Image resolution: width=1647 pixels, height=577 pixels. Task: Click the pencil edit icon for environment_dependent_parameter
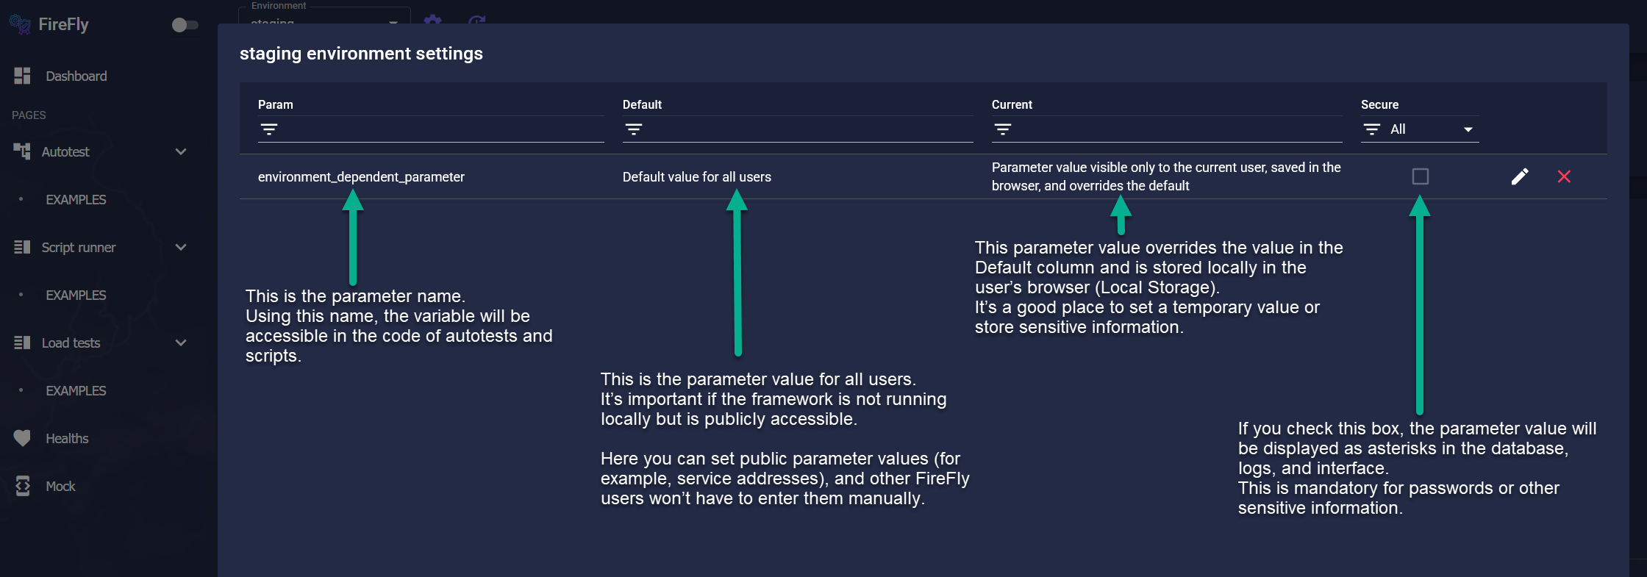pos(1520,176)
